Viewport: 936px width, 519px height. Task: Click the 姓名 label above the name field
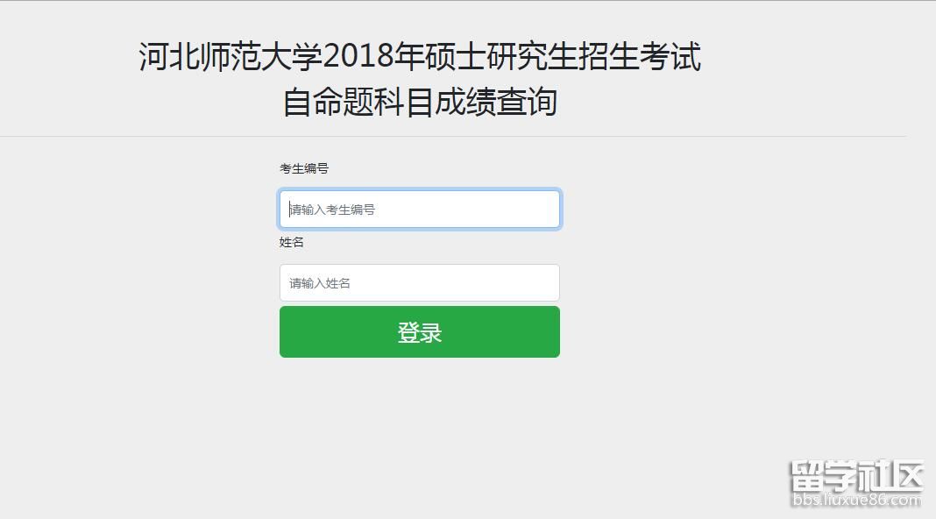[x=292, y=242]
